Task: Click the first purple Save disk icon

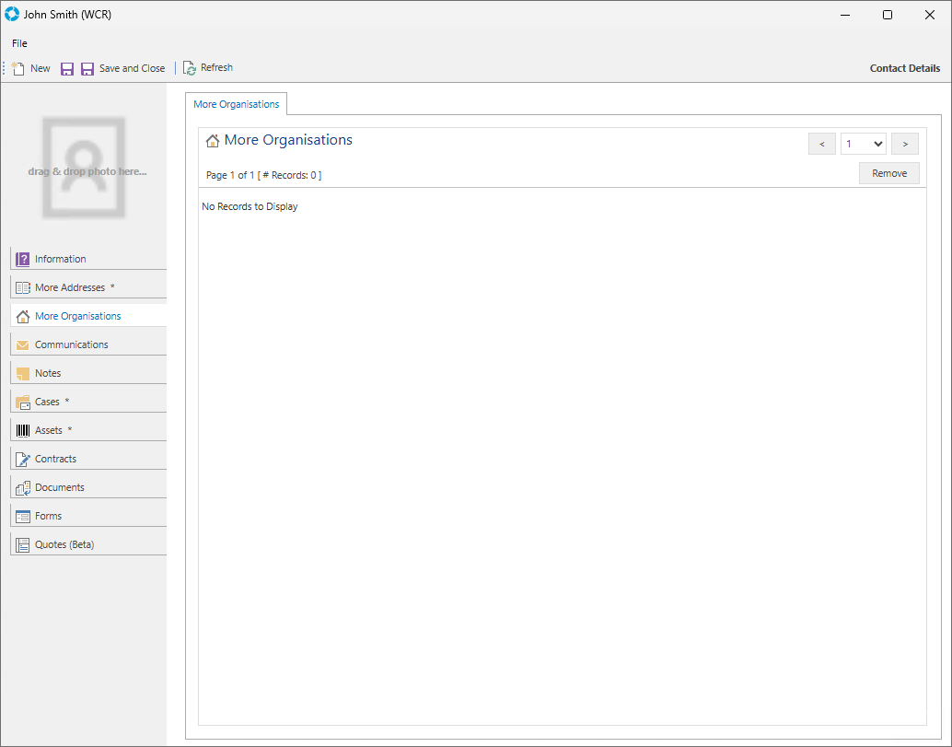Action: (67, 69)
